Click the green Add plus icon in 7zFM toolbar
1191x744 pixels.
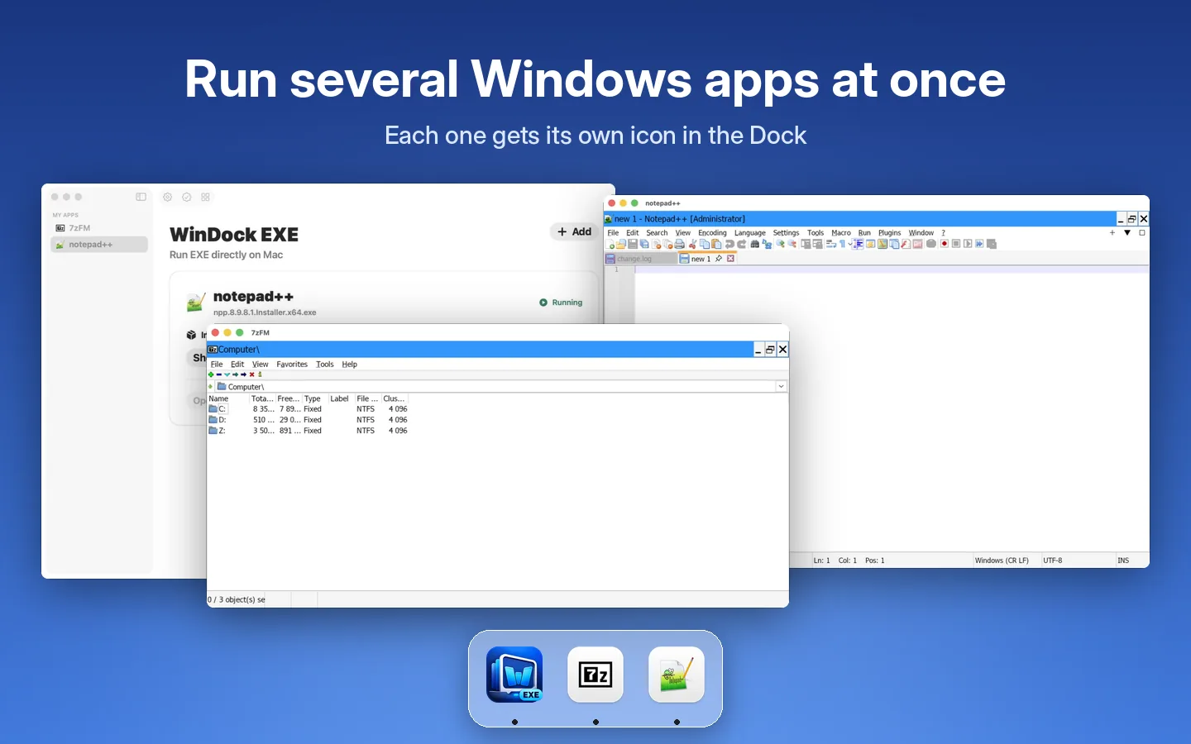click(x=211, y=374)
